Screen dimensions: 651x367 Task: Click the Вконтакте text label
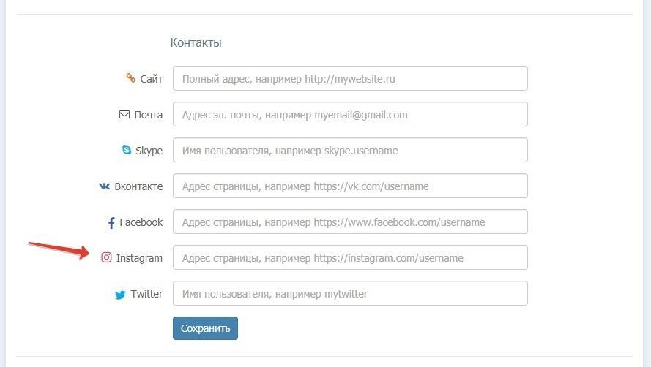(138, 186)
